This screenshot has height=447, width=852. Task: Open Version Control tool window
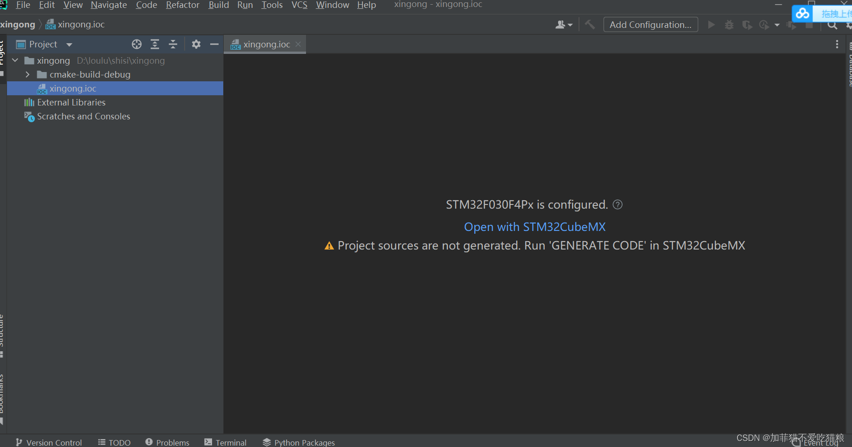pyautogui.click(x=49, y=442)
